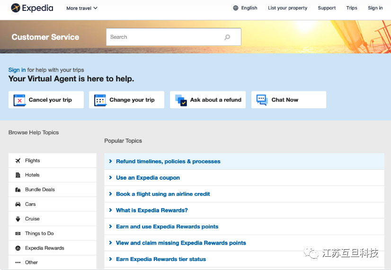This screenshot has height=270, width=391.
Task: Open the Trips link in header
Action: 352,8
